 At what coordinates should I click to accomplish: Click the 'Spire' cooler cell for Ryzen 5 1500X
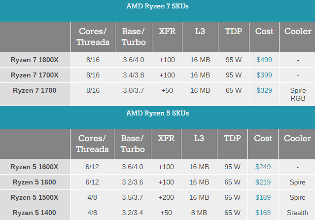tap(297, 197)
